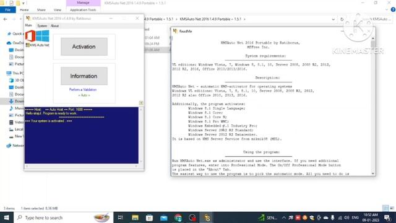Click the ReadMe scrollbar up arrow
396x223 pixels.
point(372,38)
